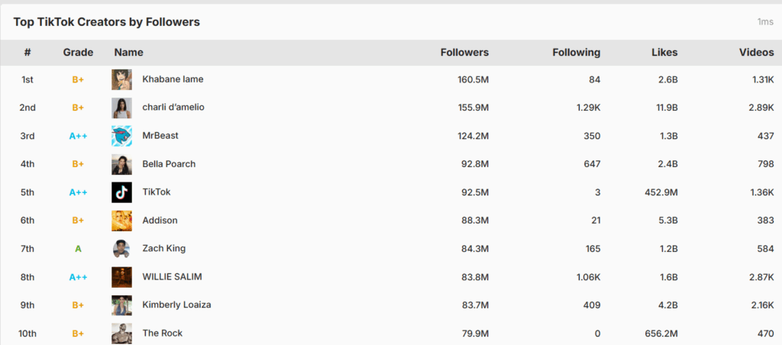Open charli d'amelio's avatar image
This screenshot has width=782, height=345.
(121, 108)
